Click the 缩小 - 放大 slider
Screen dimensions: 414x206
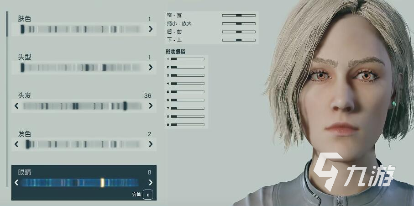click(238, 24)
